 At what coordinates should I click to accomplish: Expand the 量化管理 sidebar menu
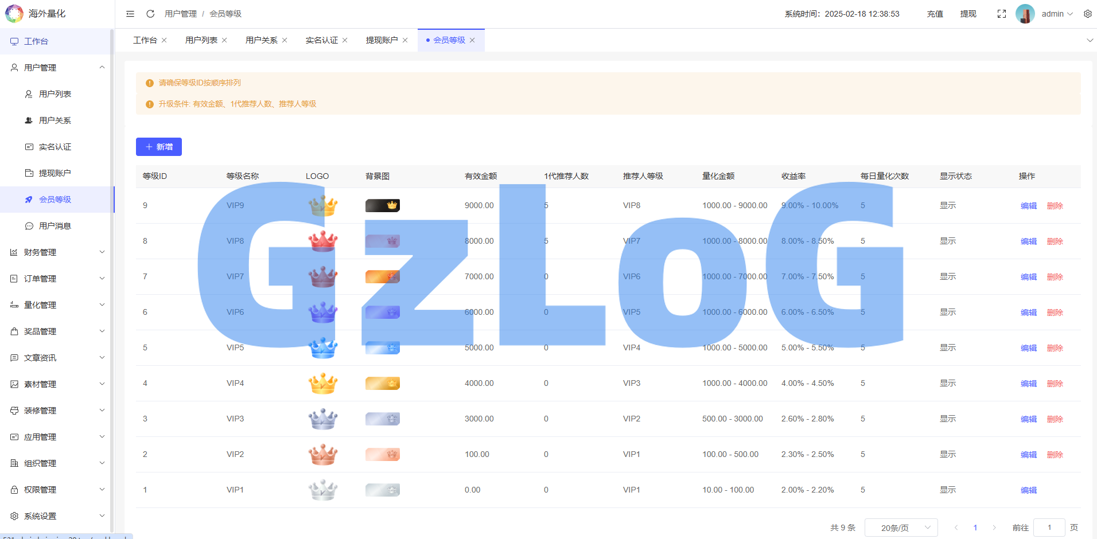tap(57, 305)
